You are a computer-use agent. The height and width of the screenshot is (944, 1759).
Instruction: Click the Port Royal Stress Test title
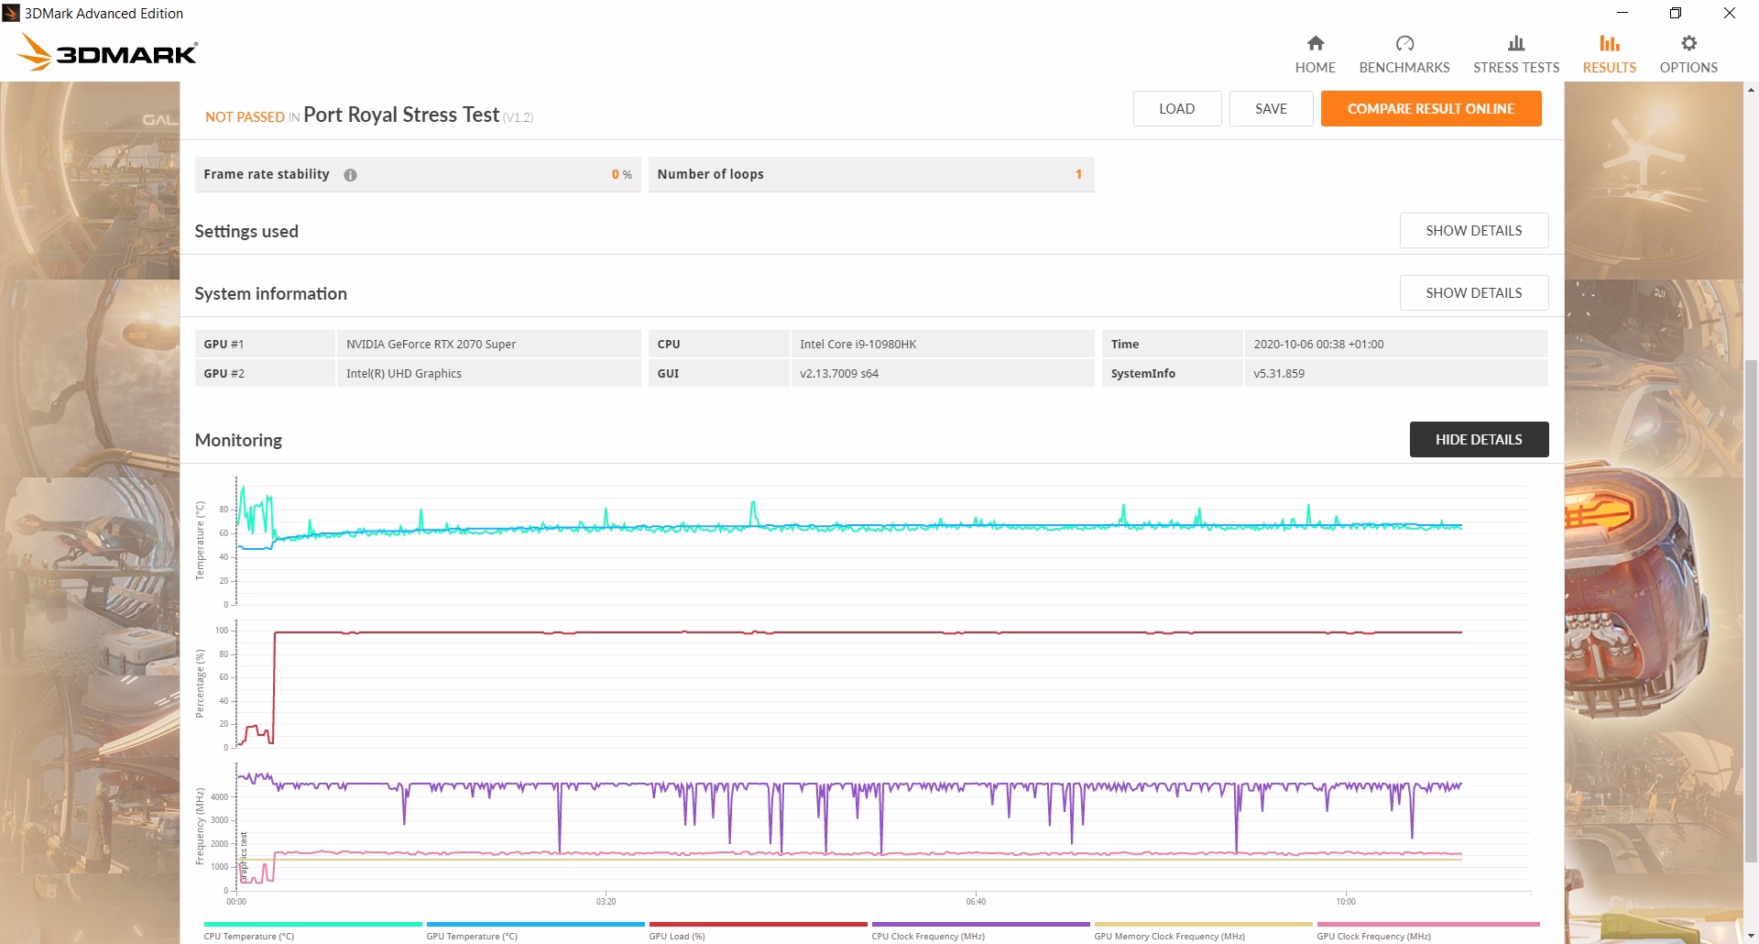click(x=401, y=115)
